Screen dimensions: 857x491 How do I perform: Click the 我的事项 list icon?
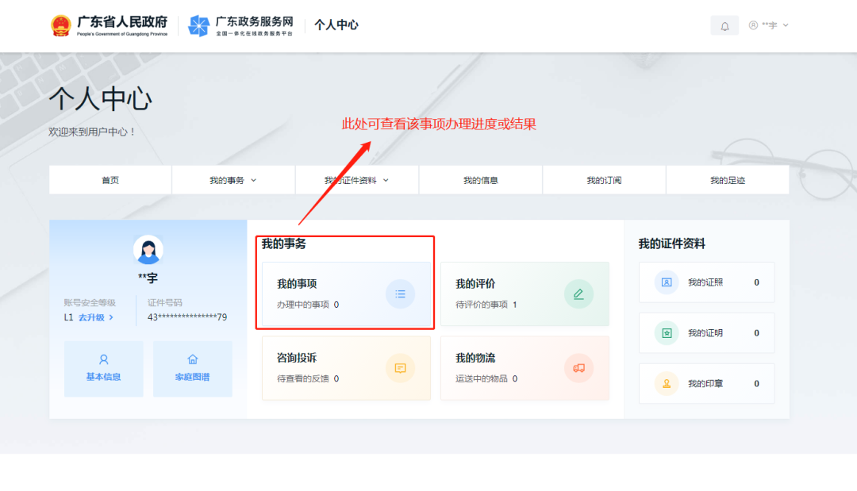(x=400, y=293)
